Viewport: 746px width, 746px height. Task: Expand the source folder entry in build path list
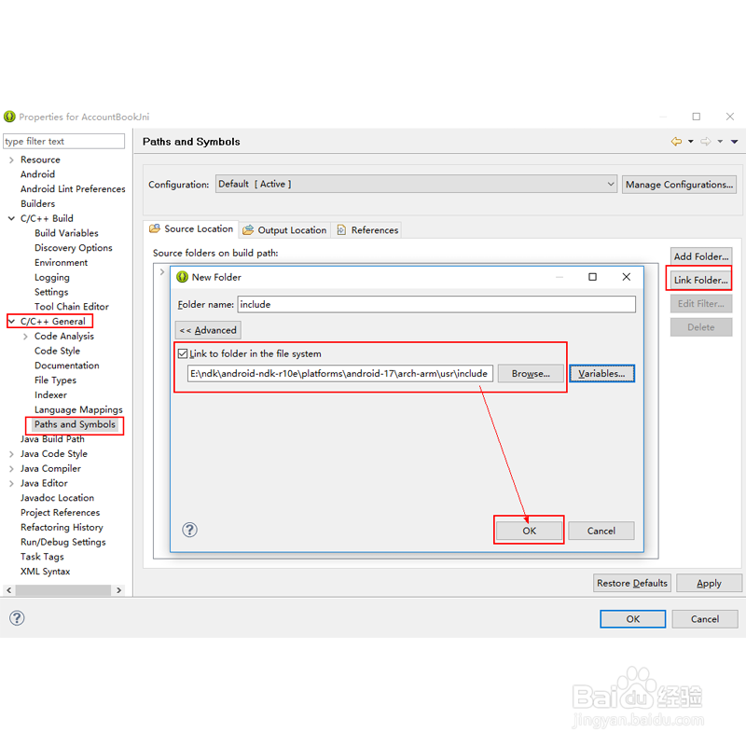click(x=162, y=271)
